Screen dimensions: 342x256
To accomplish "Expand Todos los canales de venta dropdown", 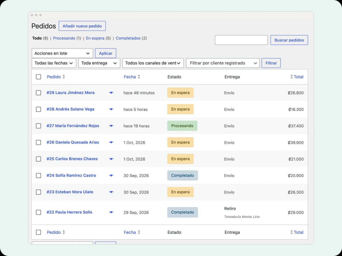I will click(153, 63).
